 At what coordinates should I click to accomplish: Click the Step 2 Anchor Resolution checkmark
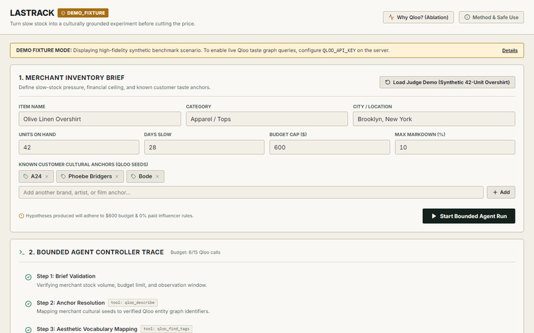click(28, 304)
